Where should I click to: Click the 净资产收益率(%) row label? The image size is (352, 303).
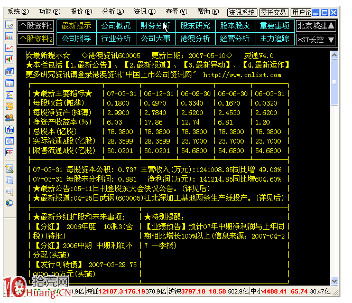[62, 122]
